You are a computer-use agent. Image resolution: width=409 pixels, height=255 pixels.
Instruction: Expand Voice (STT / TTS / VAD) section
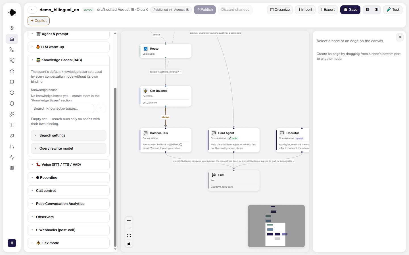[x=68, y=165]
